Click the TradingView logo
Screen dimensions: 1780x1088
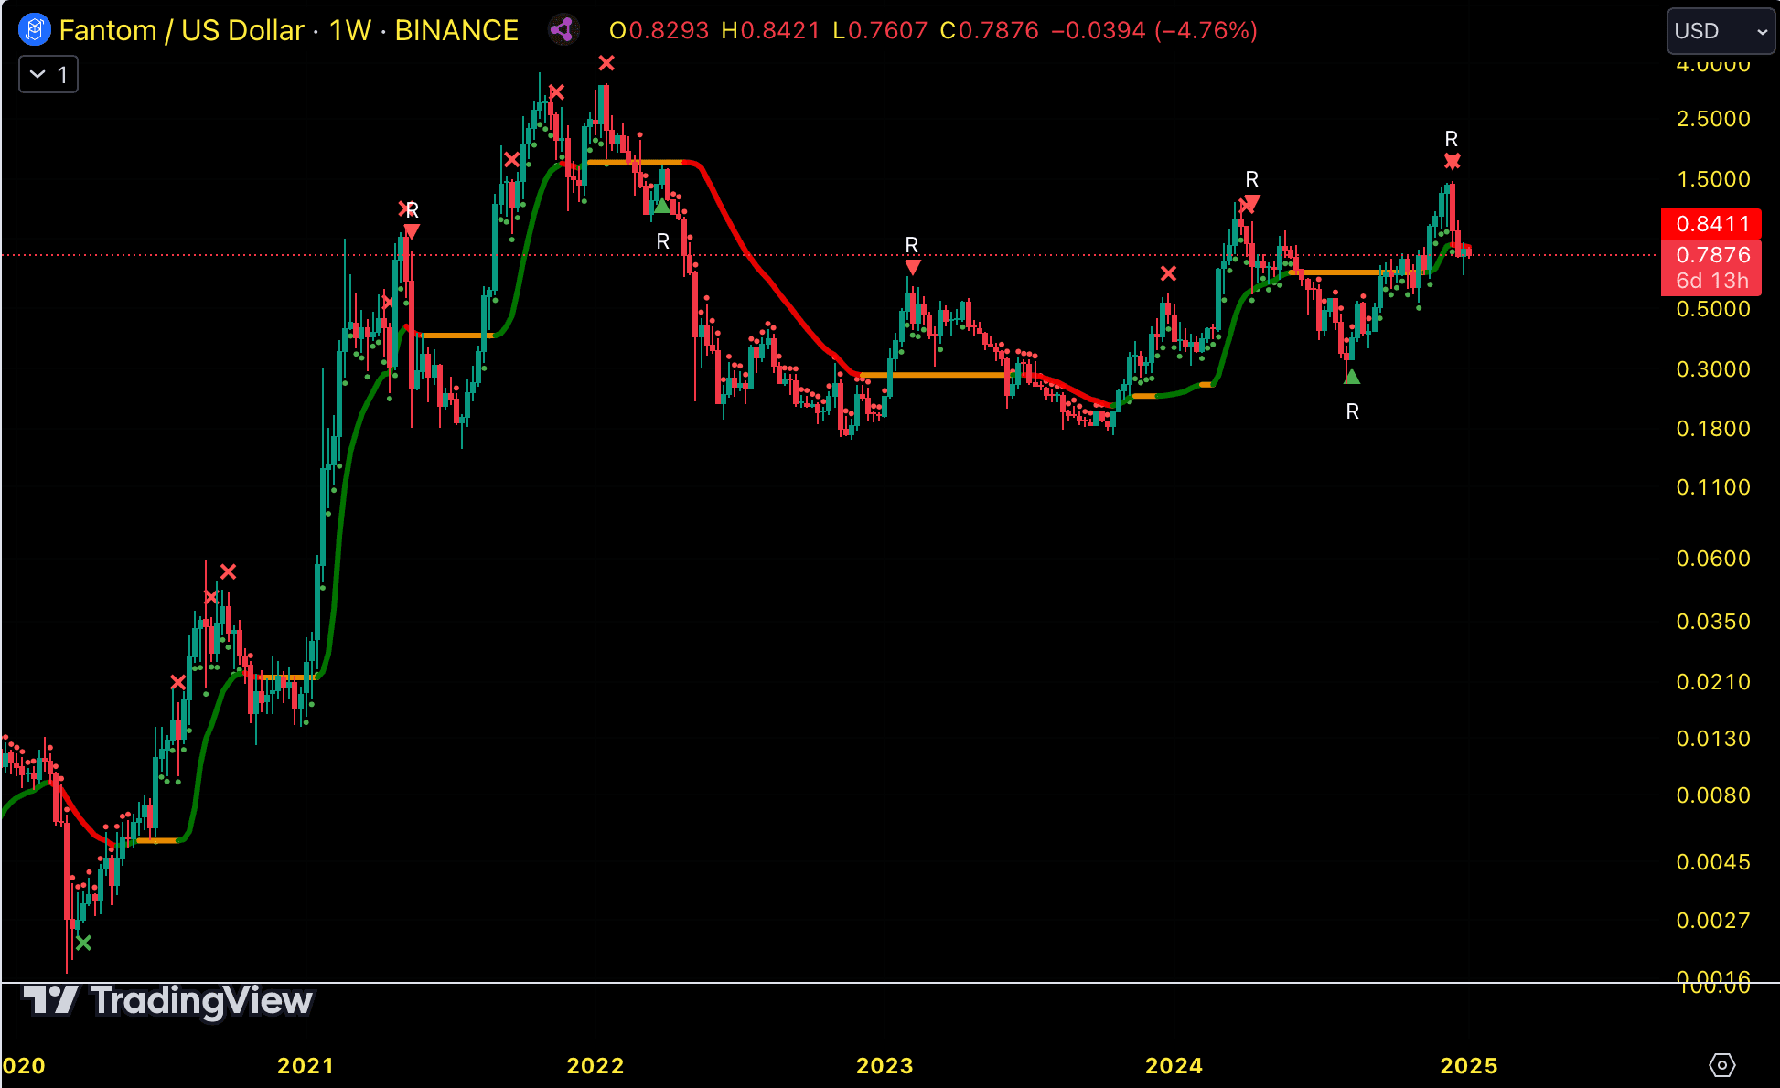click(167, 1000)
